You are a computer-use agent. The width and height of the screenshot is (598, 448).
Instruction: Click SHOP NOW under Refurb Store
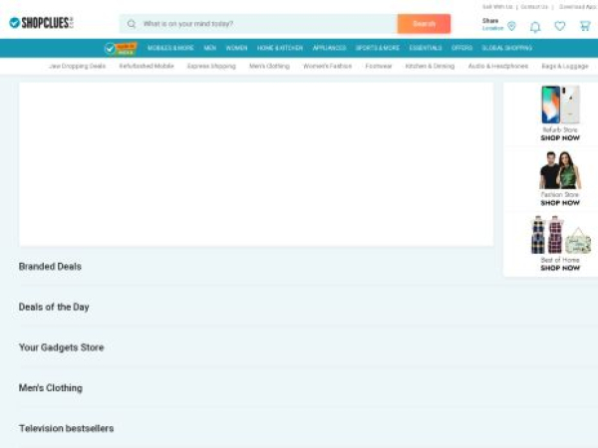coord(560,138)
